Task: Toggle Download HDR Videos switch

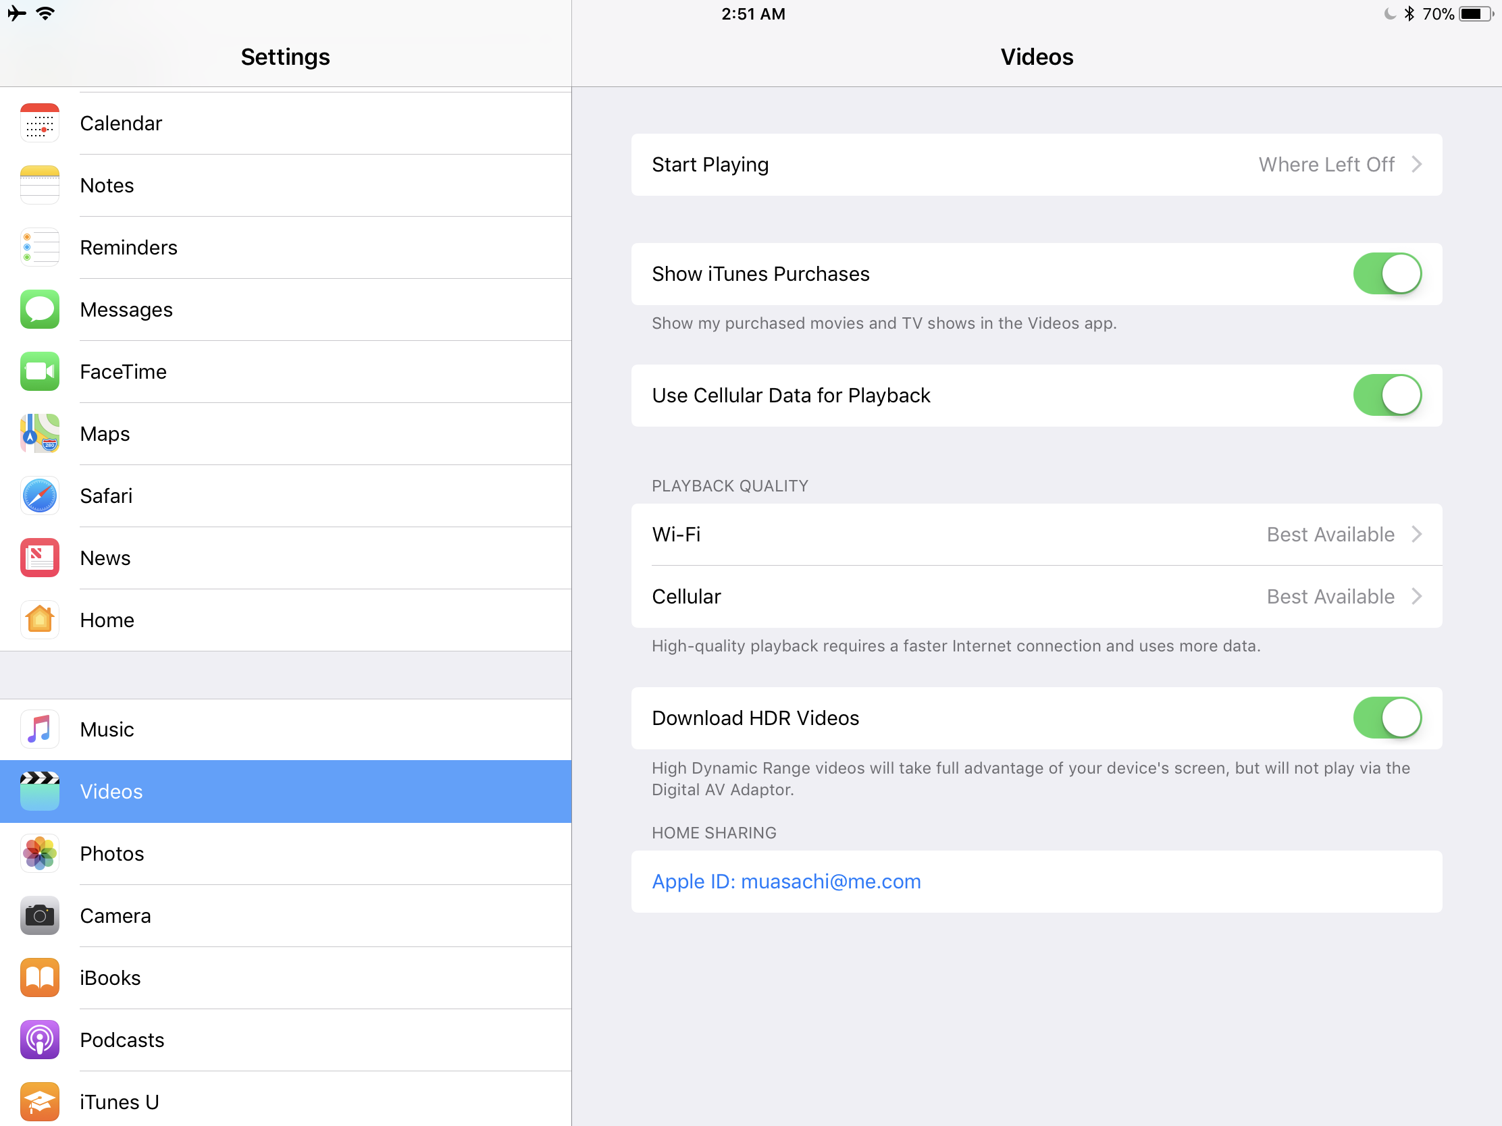Action: pyautogui.click(x=1387, y=718)
